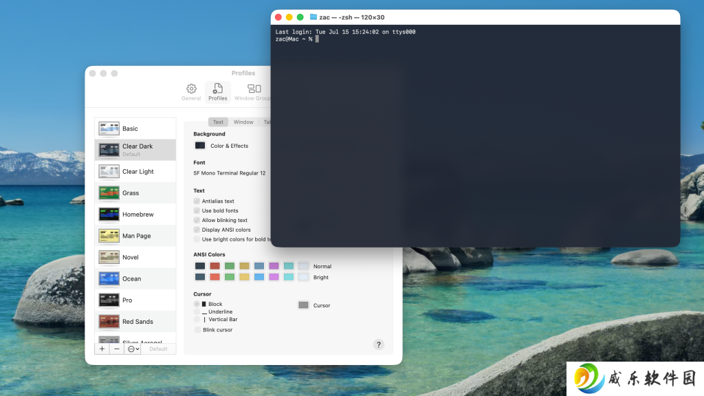Switch to the Text tab
Image resolution: width=704 pixels, height=396 pixels.
tap(218, 122)
